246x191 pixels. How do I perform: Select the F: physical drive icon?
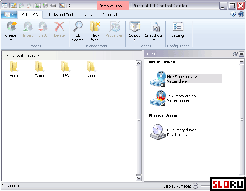pyautogui.click(x=158, y=132)
